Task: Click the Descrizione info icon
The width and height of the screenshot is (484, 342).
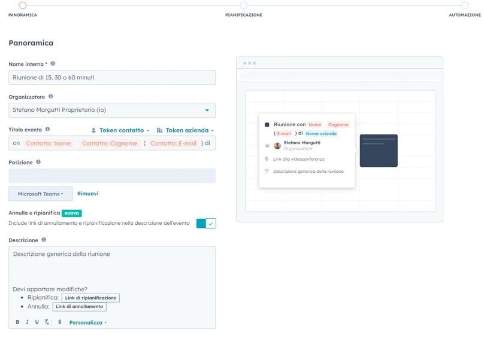Action: [43, 240]
